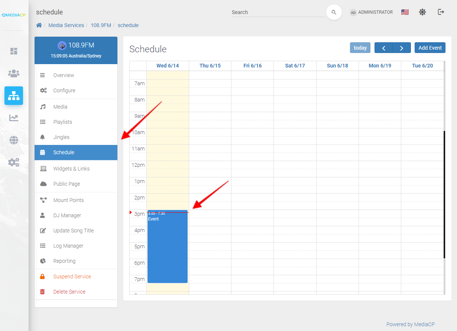The width and height of the screenshot is (457, 331).
Task: Open the US flag language selector
Action: pos(405,12)
